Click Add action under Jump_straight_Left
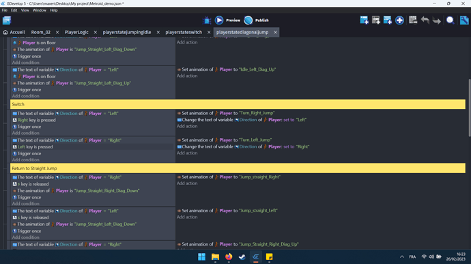 click(187, 217)
